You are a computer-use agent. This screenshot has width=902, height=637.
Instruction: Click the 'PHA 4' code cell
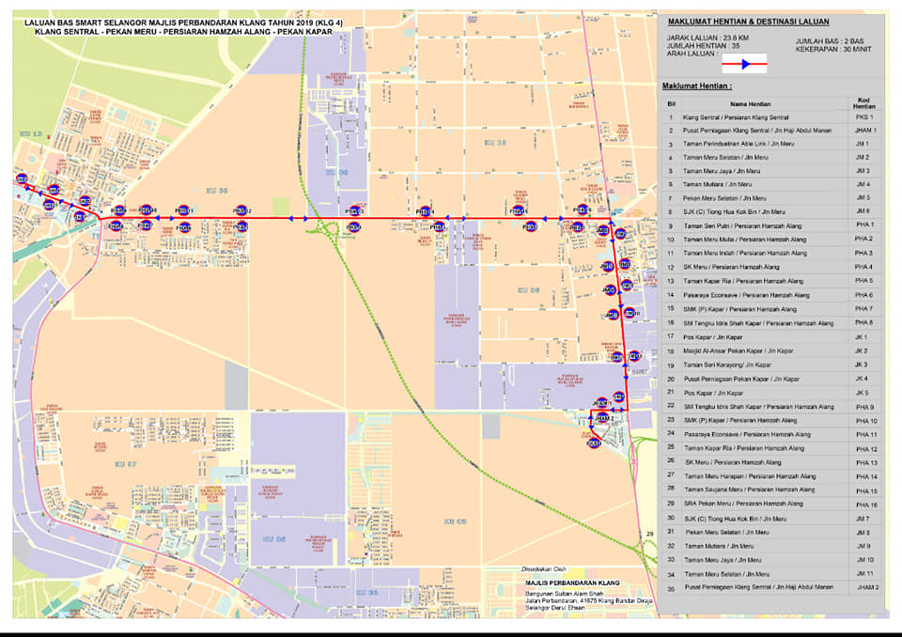tap(863, 267)
